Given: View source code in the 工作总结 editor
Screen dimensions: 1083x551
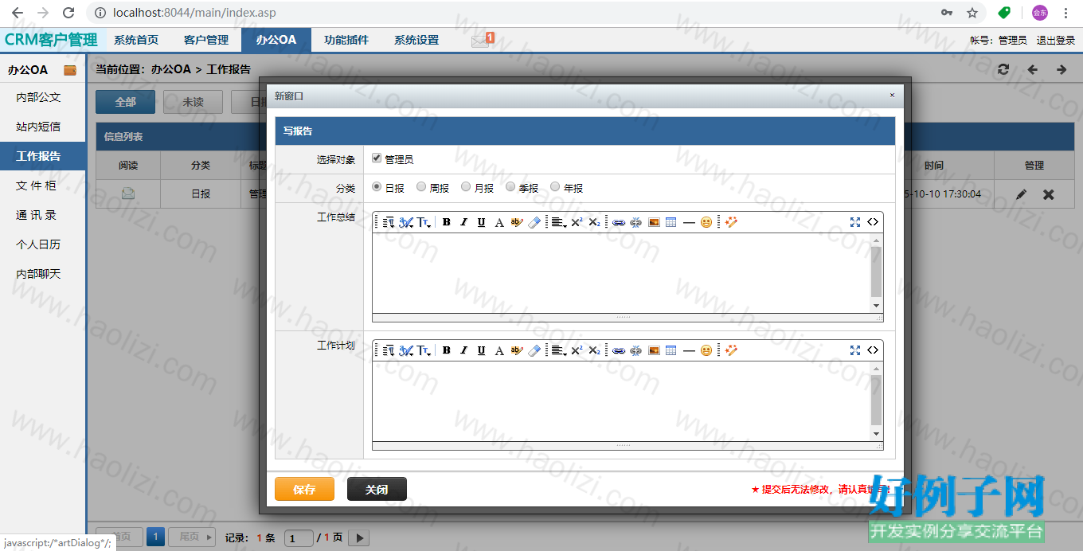Looking at the screenshot, I should [x=873, y=222].
